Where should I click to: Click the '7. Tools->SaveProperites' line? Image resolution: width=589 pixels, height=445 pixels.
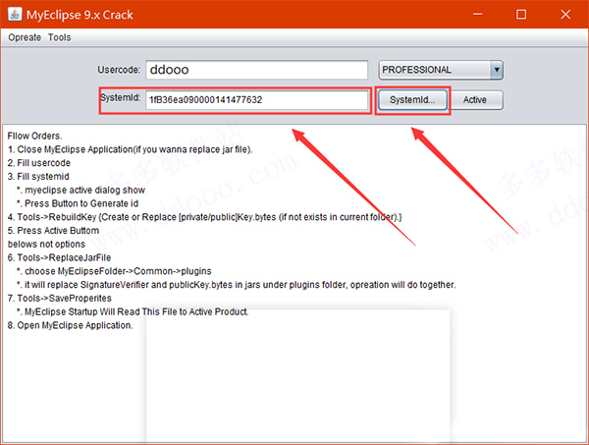pyautogui.click(x=60, y=298)
